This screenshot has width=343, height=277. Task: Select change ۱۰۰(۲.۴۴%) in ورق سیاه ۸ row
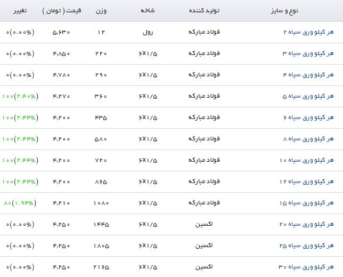point(20,139)
